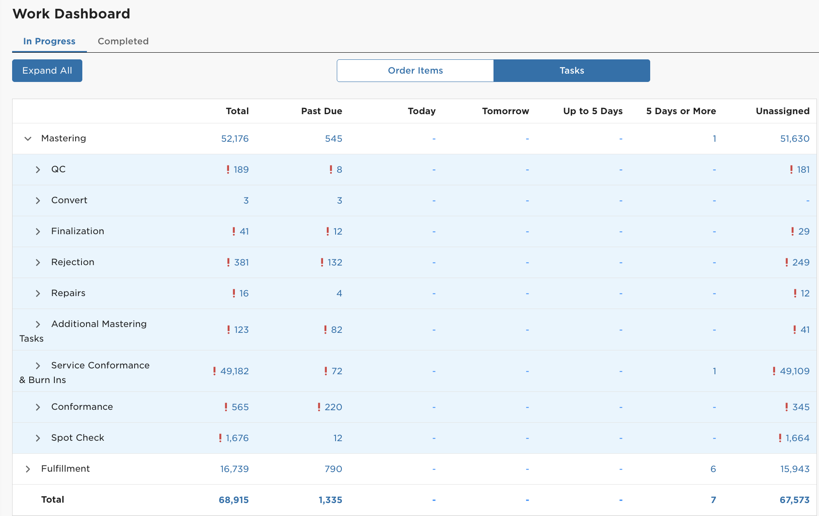
Task: Open Service Conformance total 49,182
Action: [x=234, y=371]
